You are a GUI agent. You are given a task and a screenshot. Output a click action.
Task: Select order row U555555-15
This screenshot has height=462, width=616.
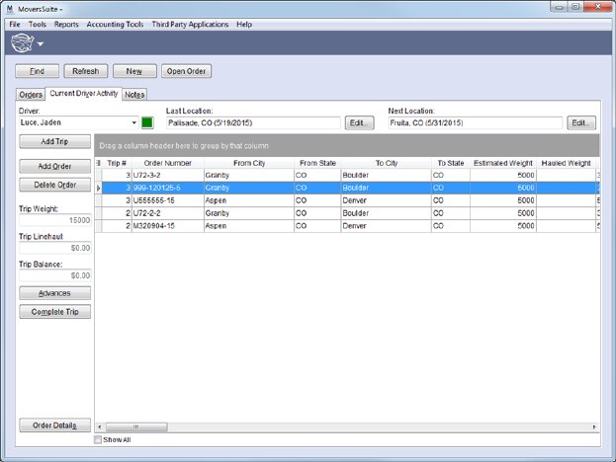click(x=167, y=200)
